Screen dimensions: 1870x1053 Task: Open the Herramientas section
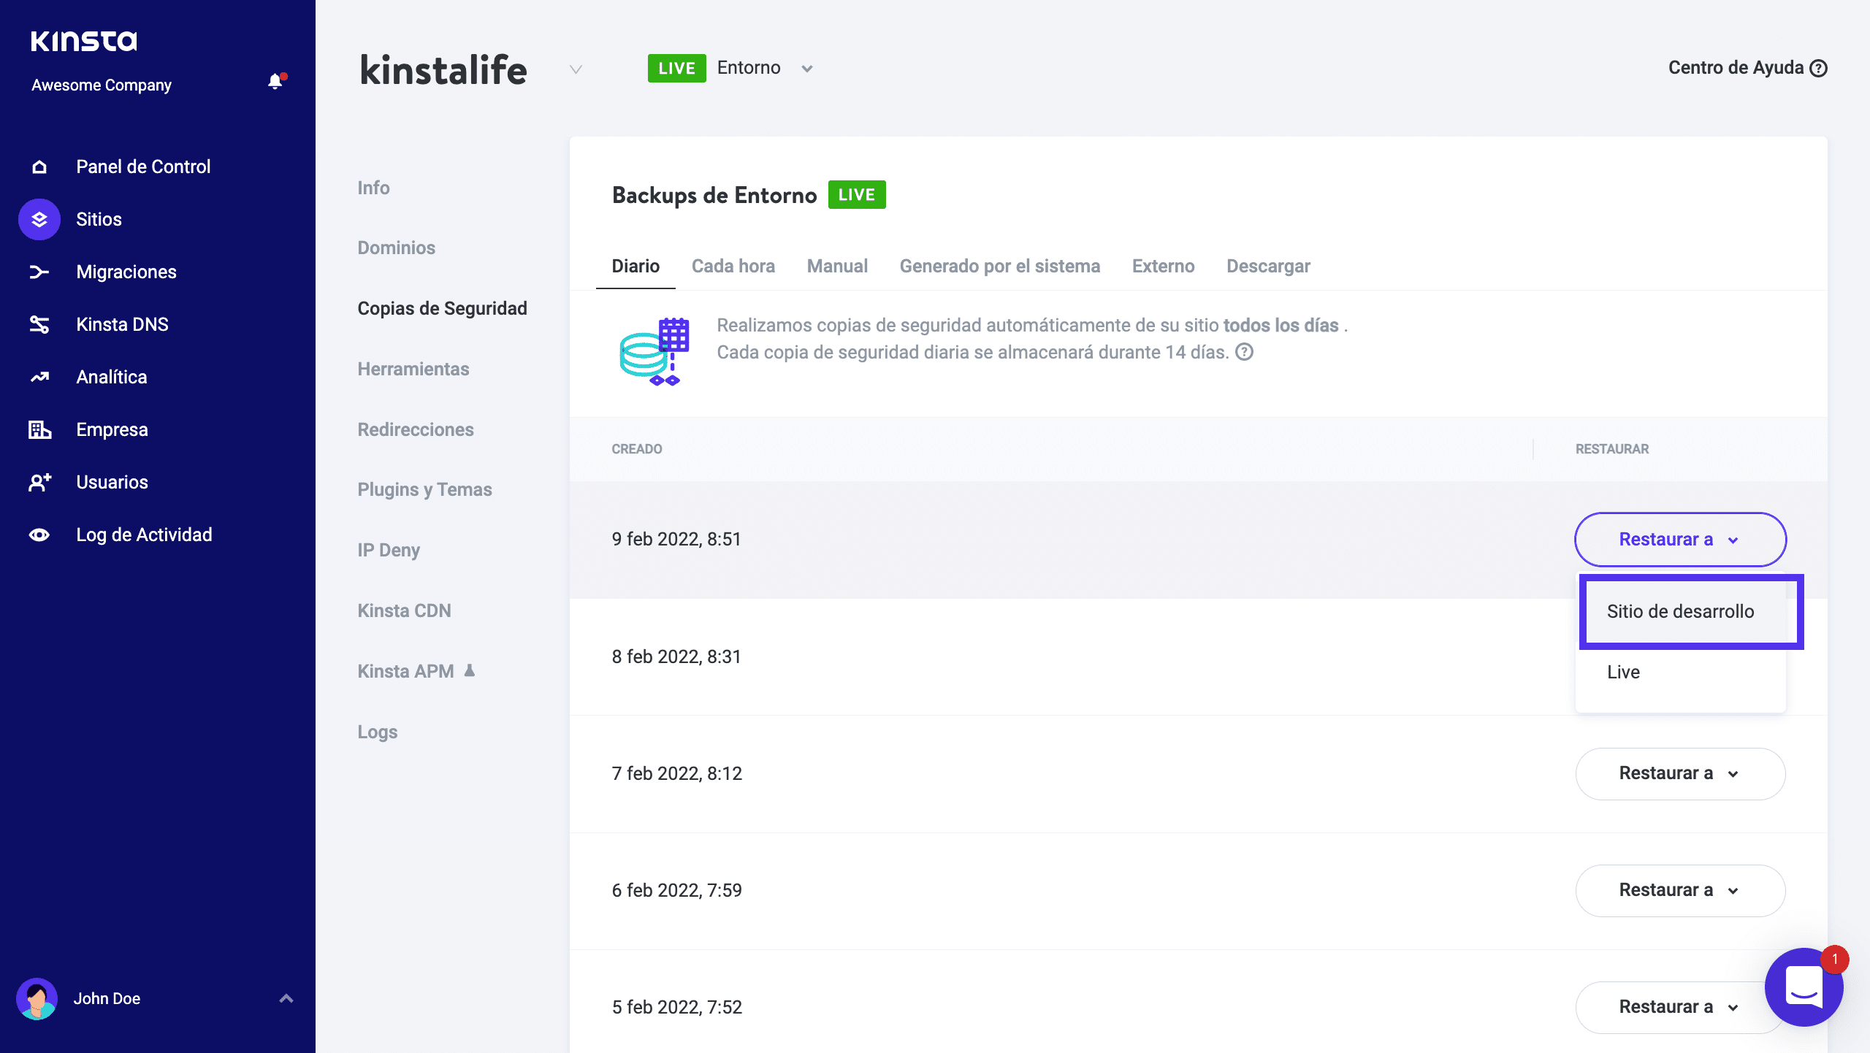pos(413,369)
